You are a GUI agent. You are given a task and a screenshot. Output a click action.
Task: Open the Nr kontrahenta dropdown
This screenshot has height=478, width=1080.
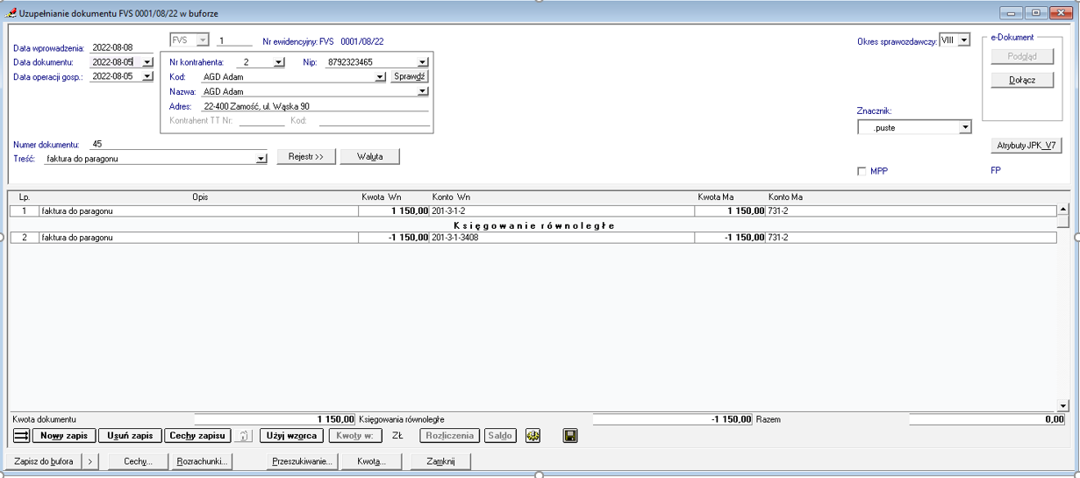coord(279,62)
